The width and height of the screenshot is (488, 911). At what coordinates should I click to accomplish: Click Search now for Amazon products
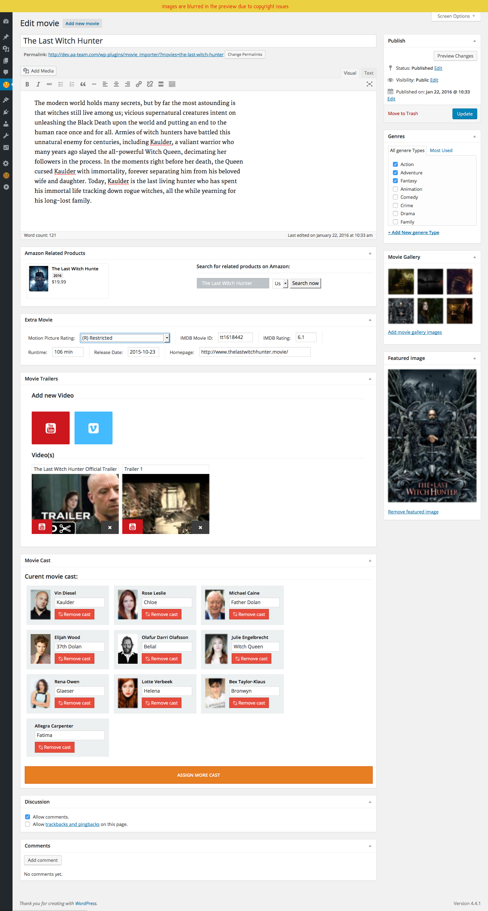click(x=305, y=283)
